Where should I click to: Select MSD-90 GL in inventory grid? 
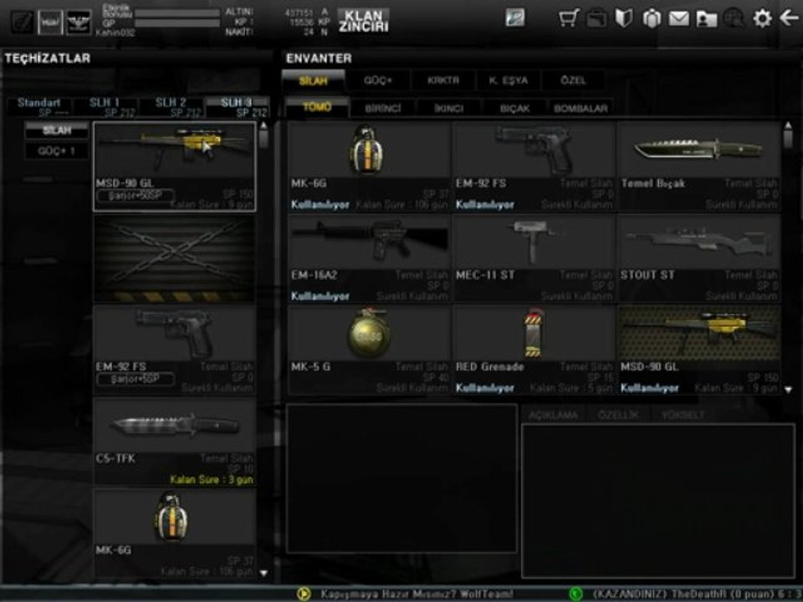click(x=699, y=350)
